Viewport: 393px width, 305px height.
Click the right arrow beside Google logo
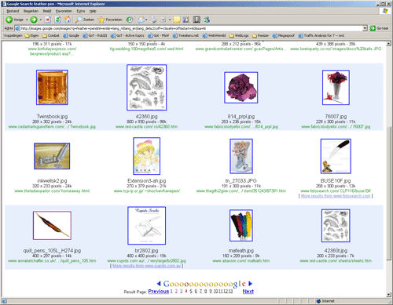coord(250,284)
